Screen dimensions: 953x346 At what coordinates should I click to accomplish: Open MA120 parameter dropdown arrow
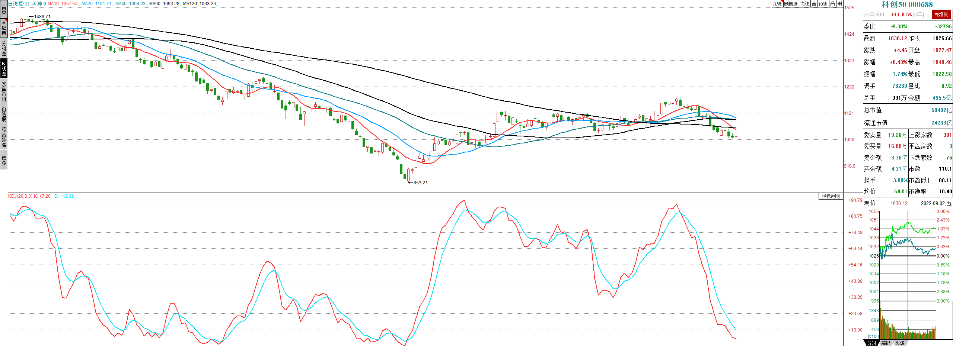pyautogui.click(x=217, y=4)
